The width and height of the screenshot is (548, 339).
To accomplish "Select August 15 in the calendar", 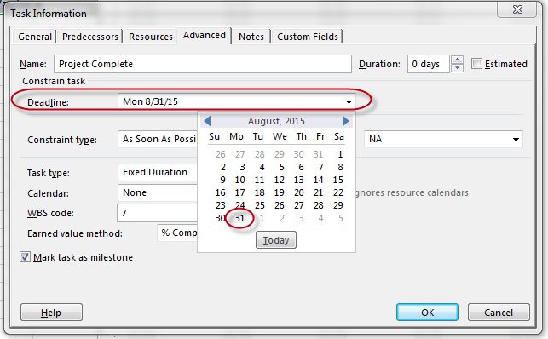I will [x=338, y=180].
